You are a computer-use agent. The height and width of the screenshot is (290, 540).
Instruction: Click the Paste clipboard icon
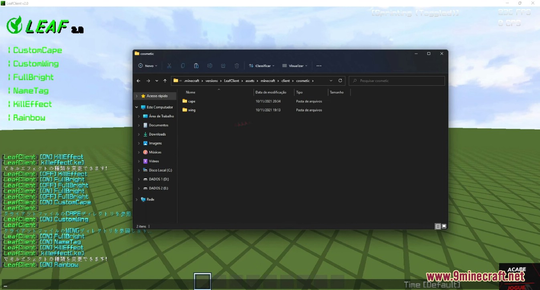point(196,66)
